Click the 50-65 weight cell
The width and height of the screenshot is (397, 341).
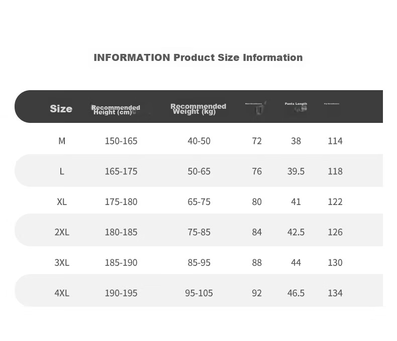pyautogui.click(x=199, y=171)
